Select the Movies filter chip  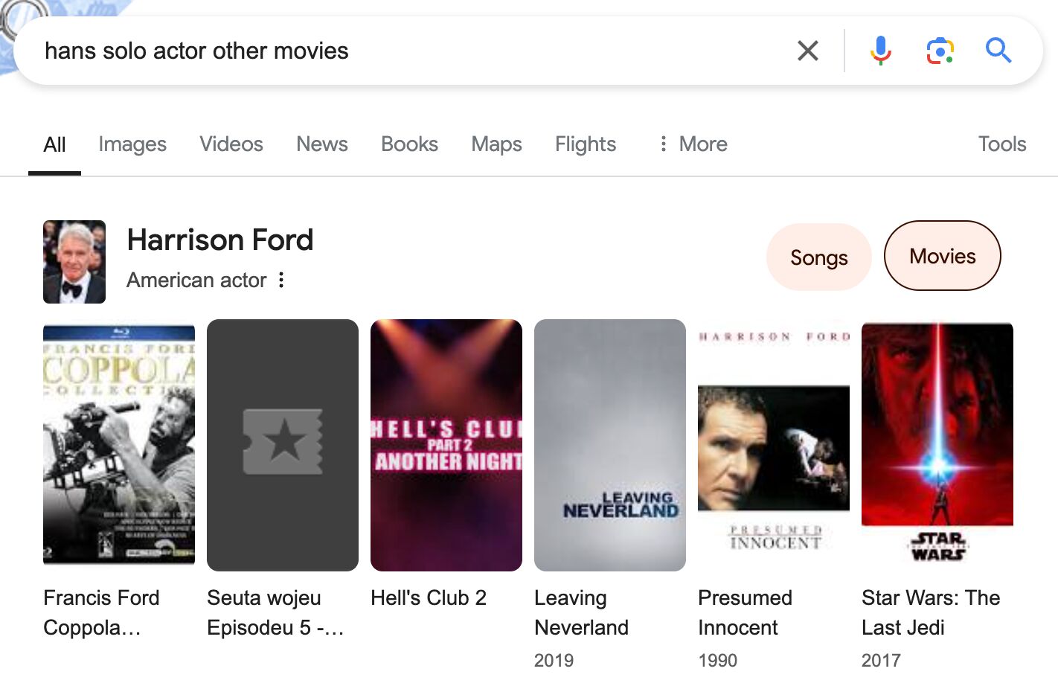point(942,256)
